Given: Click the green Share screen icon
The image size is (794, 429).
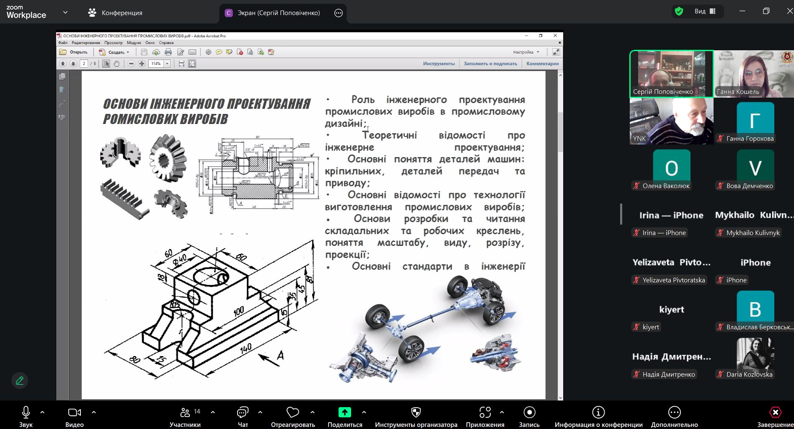Looking at the screenshot, I should [x=344, y=413].
